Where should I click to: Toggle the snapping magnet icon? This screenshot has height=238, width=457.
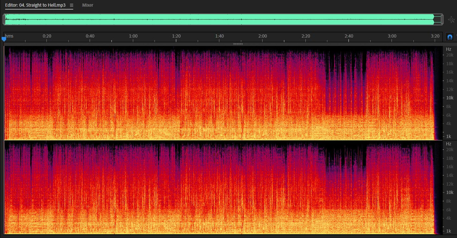coord(450,37)
